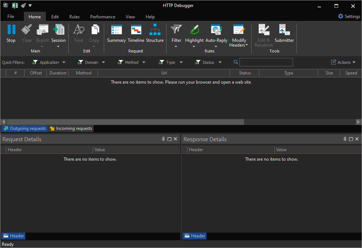
Task: Open the Submitter tool icon
Action: point(284,30)
